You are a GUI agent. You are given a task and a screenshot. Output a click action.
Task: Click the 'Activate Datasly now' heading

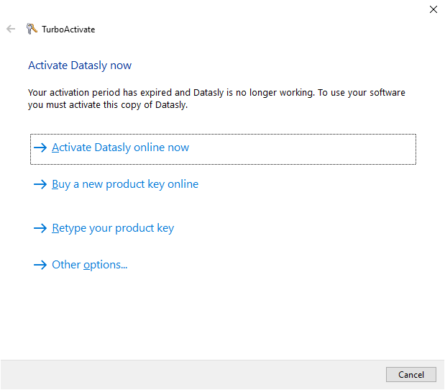tap(80, 65)
